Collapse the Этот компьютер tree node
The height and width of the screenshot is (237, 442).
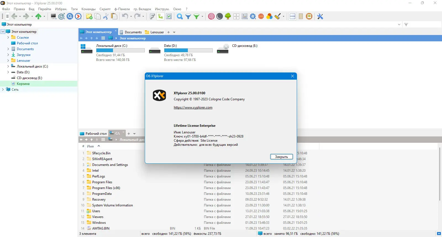click(x=3, y=32)
